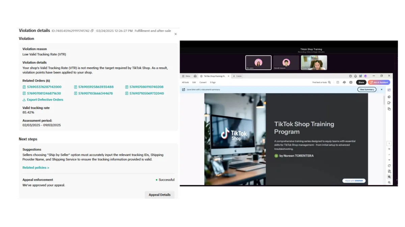Click the Successful appeal status

[165, 180]
